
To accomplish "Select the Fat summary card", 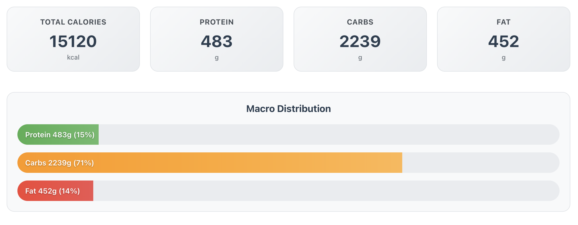I will 504,39.
